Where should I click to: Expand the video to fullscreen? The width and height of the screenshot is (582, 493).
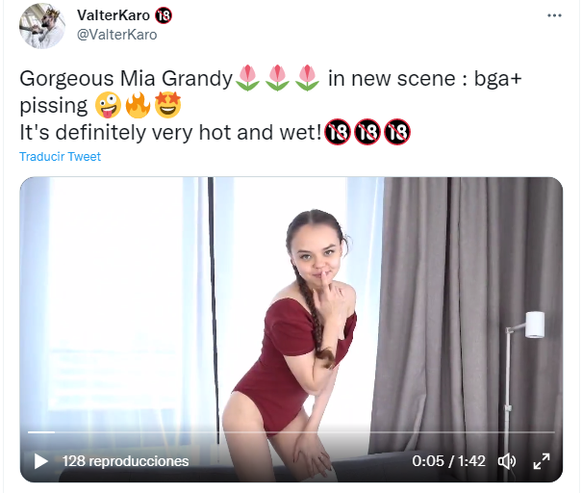click(x=542, y=461)
